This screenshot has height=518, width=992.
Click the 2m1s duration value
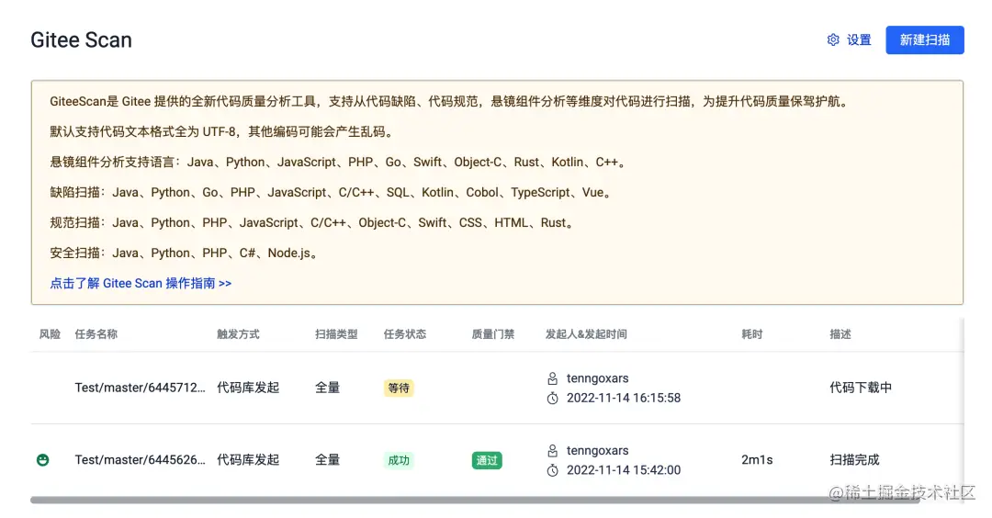pyautogui.click(x=757, y=460)
